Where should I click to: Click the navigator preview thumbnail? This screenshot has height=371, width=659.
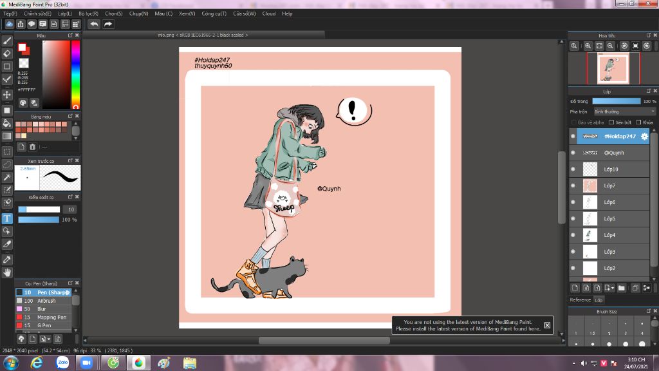coord(613,68)
